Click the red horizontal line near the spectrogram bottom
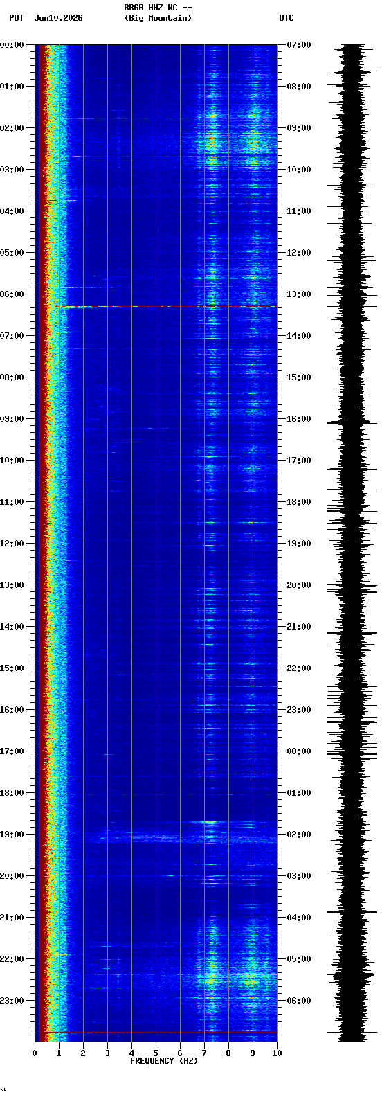The image size is (382, 1097). click(x=156, y=1032)
